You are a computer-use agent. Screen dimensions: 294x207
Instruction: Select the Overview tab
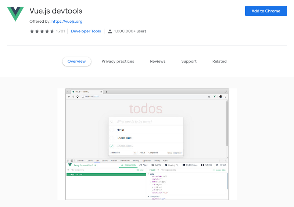pos(77,61)
